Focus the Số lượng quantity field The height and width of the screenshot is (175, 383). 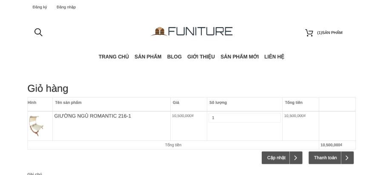245,118
